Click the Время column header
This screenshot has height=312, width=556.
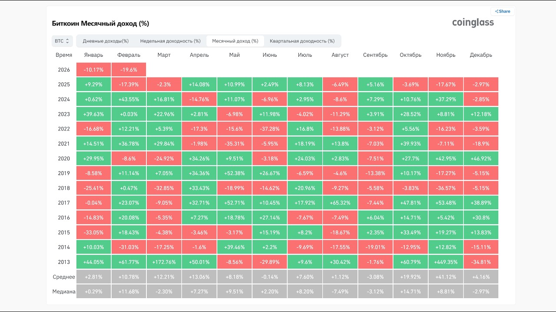pyautogui.click(x=64, y=55)
